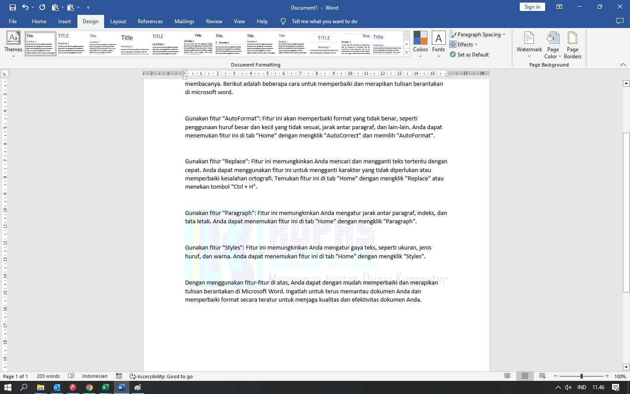Click the vertical scrollbar up arrow
This screenshot has width=630, height=394.
tap(626, 83)
